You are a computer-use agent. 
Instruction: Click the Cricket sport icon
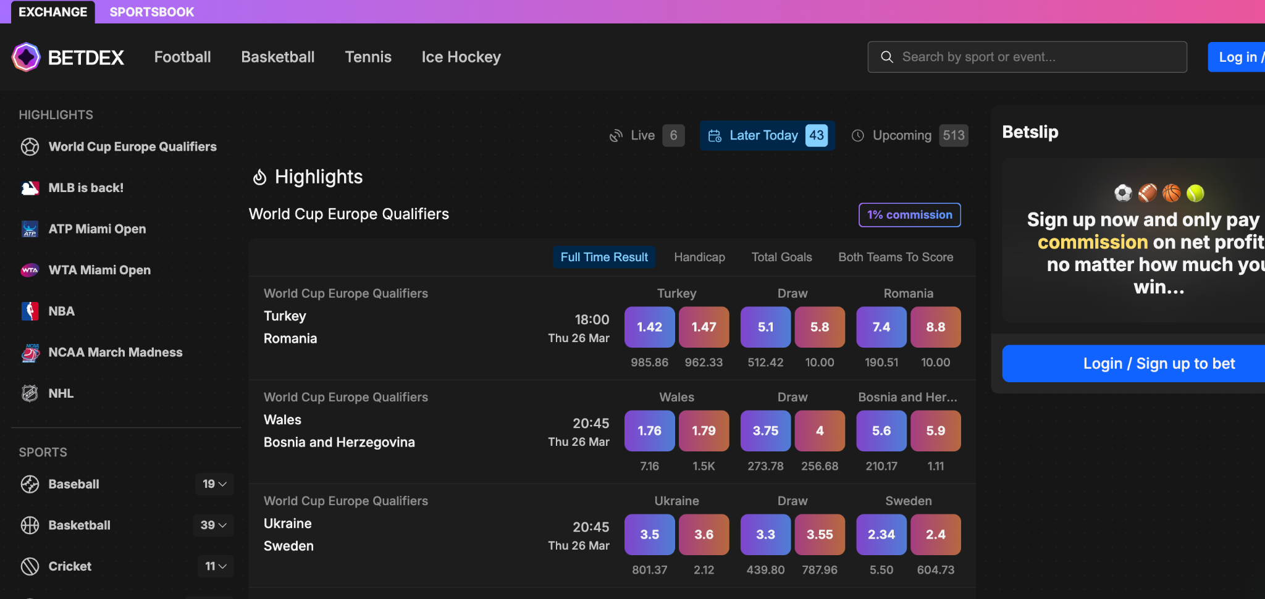pos(30,566)
